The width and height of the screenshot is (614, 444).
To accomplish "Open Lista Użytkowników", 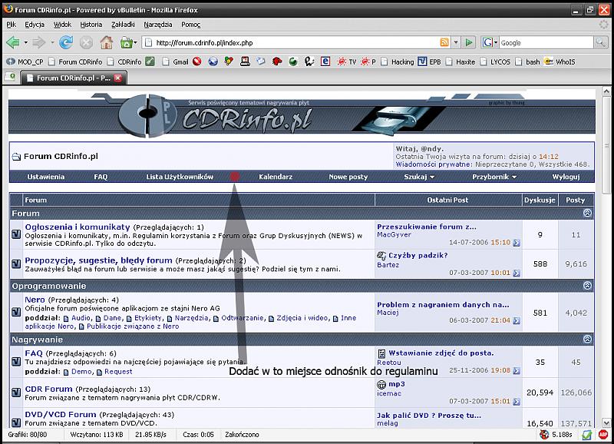I will [180, 177].
